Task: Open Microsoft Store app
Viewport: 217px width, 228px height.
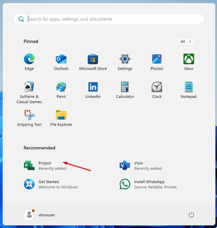Action: tap(93, 59)
